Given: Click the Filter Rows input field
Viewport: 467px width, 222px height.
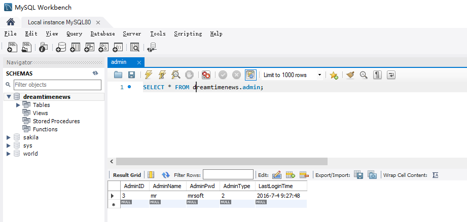Looking at the screenshot, I should [228, 175].
